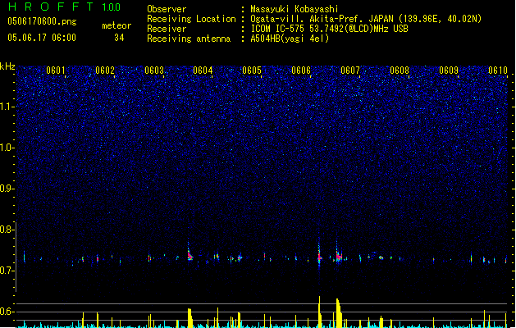Click the kHz axis unit label
The width and height of the screenshot is (516, 328).
7,66
